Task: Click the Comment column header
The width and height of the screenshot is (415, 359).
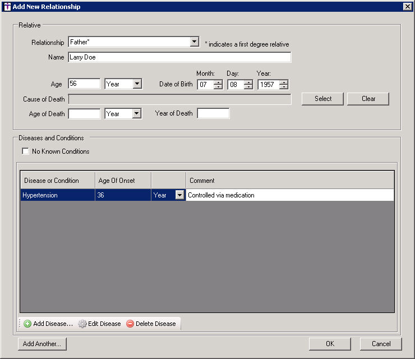Action: (x=289, y=181)
